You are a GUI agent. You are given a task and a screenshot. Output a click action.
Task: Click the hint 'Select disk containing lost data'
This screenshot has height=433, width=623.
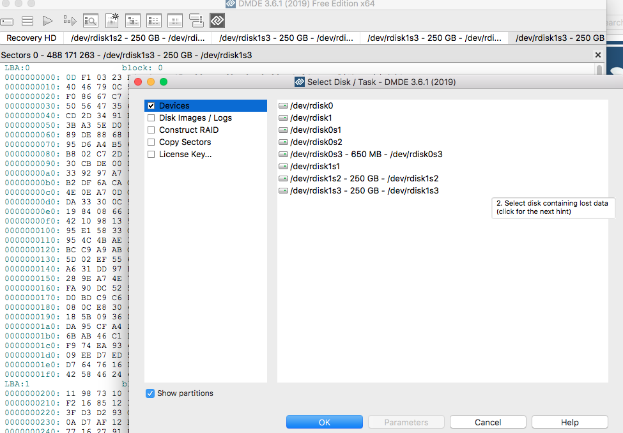click(552, 208)
